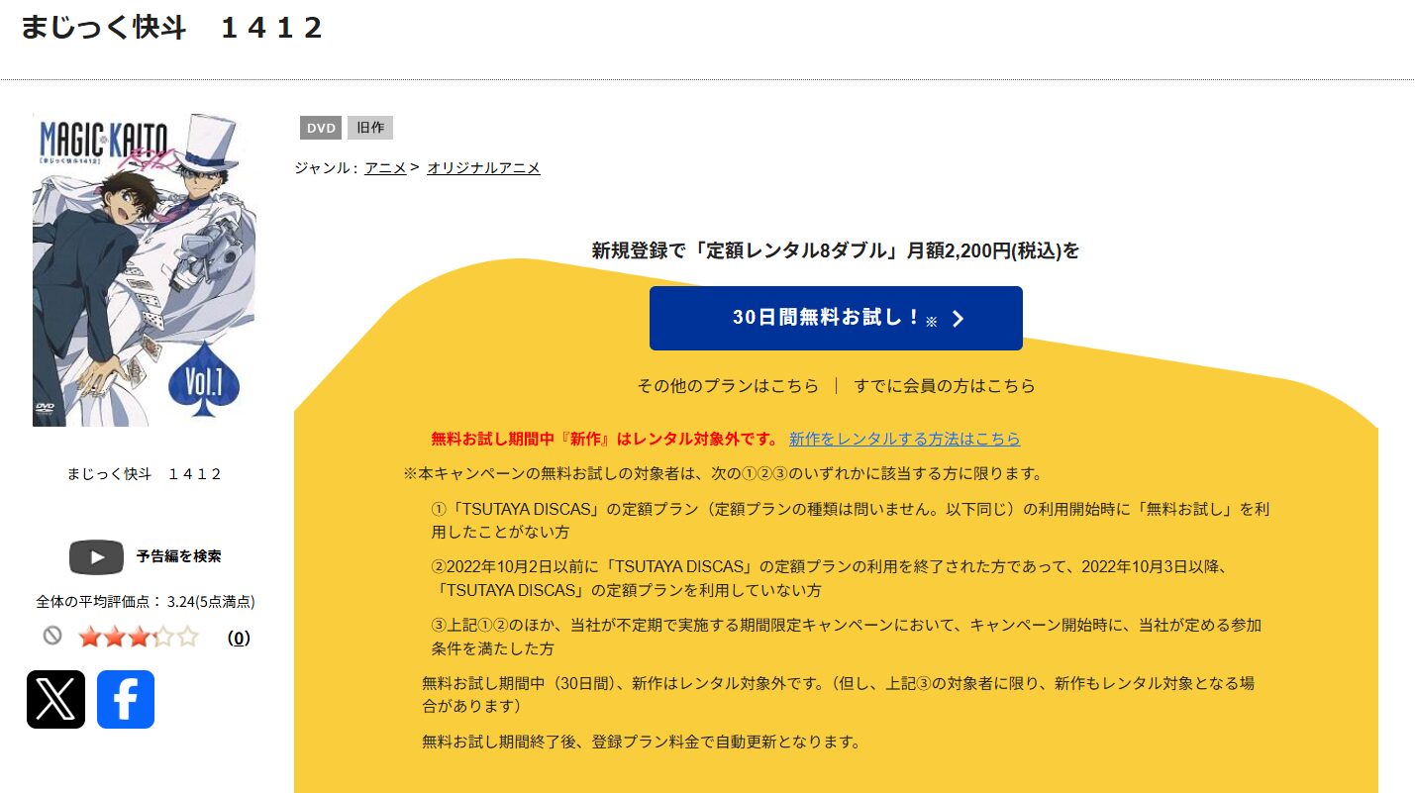Click the 全体の平均評価点 3.24 text
Image resolution: width=1415 pixels, height=793 pixels.
tap(145, 601)
